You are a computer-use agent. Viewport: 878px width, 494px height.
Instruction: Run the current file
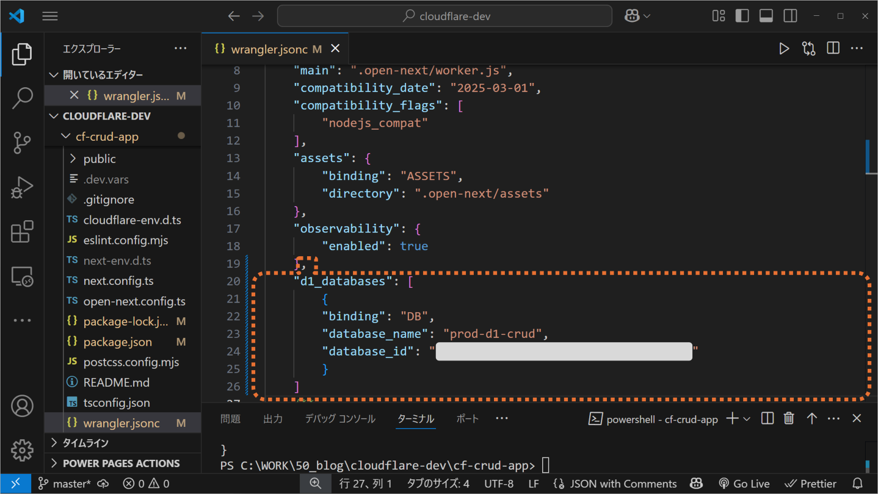(x=784, y=49)
